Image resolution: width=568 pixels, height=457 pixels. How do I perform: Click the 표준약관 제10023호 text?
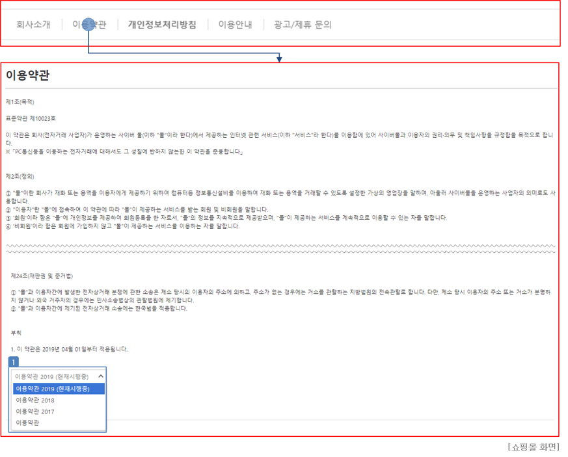pos(31,119)
